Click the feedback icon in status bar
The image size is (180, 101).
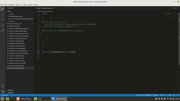pyautogui.click(x=174, y=95)
